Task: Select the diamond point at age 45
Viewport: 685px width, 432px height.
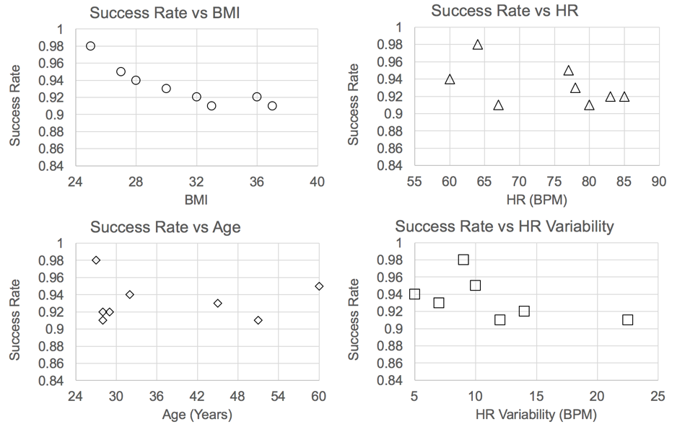Action: pyautogui.click(x=217, y=304)
